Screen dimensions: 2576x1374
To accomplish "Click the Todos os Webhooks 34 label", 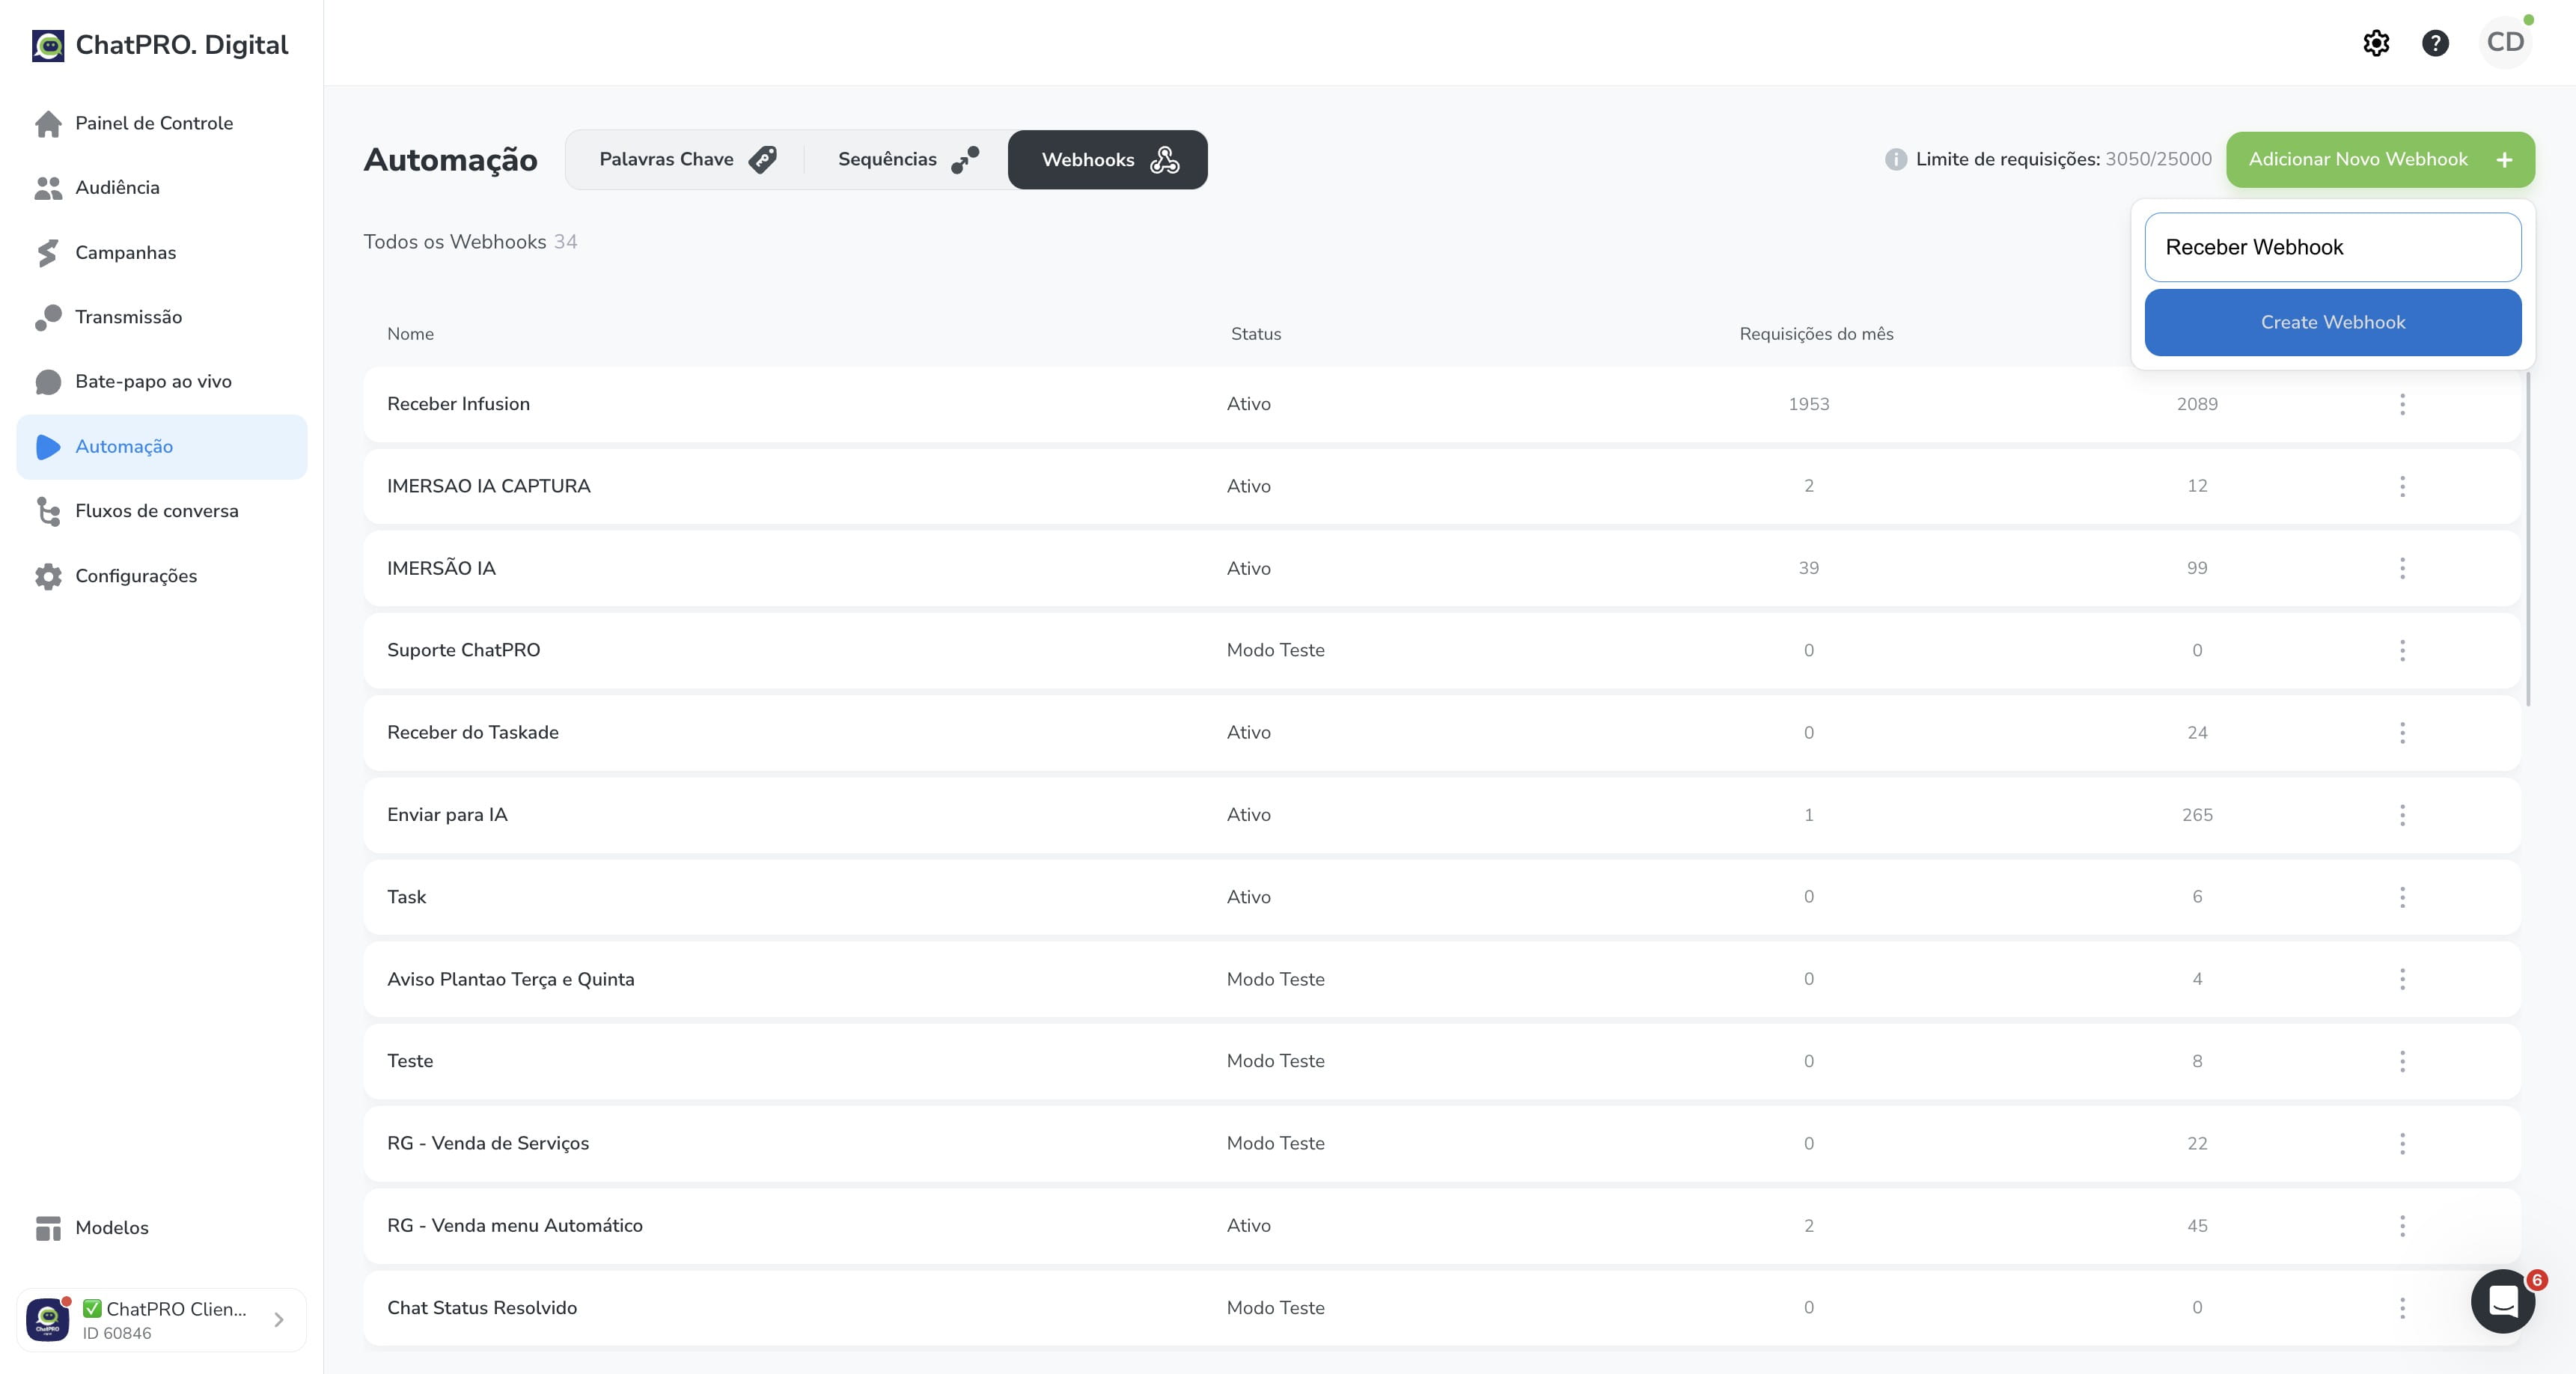I will [470, 242].
